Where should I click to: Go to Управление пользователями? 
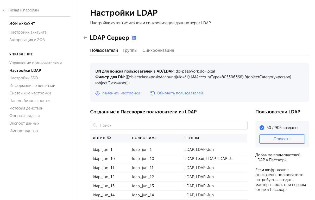[35, 63]
